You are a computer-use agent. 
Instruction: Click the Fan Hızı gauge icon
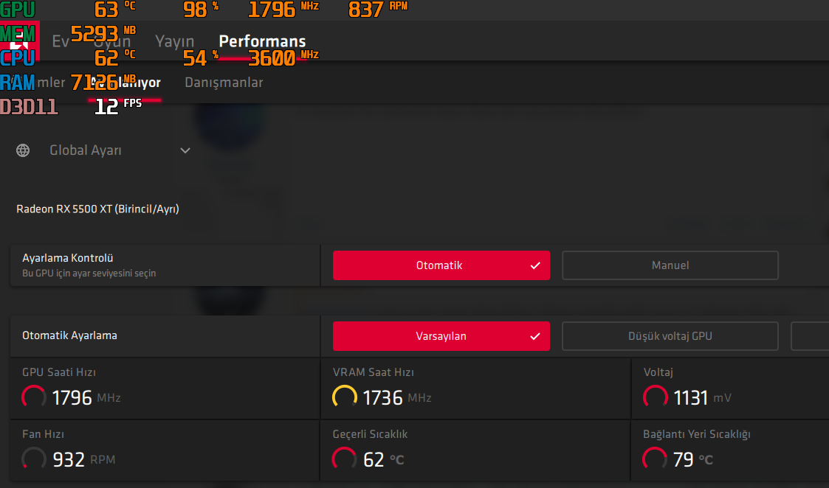coord(34,459)
